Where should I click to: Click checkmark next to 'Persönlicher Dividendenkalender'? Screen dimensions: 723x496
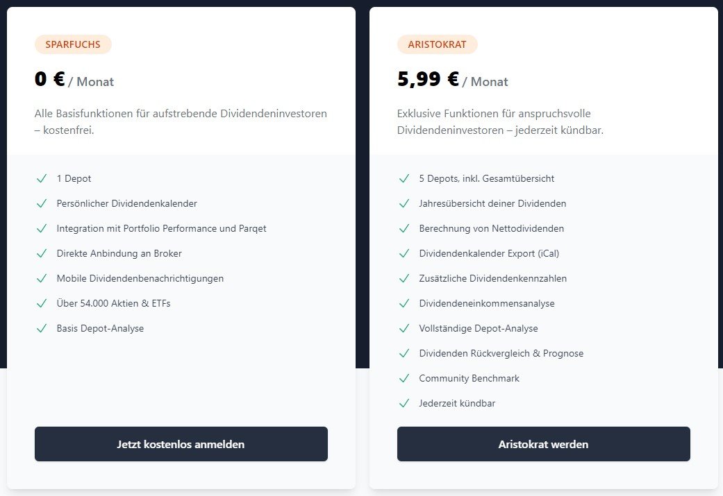[x=42, y=203]
